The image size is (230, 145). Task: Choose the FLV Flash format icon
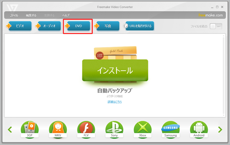tap(86, 129)
